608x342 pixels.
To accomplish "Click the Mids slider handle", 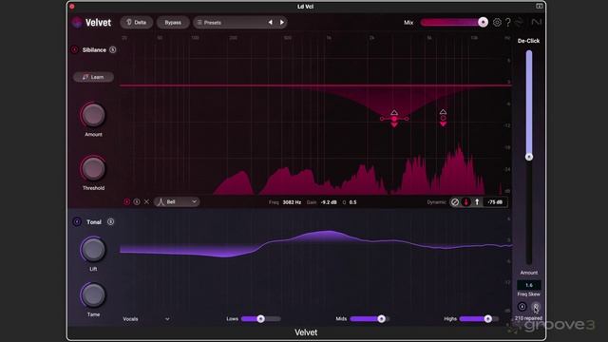I will (x=382, y=319).
